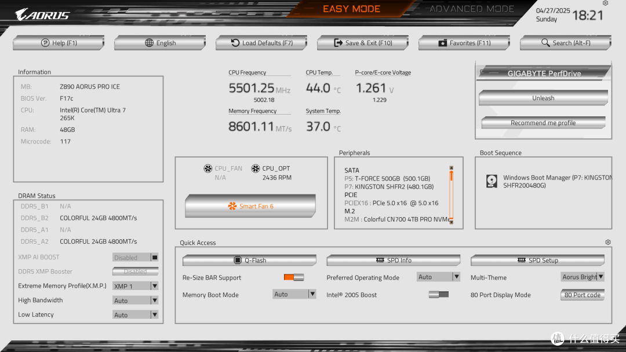Click PCIEX16 PCIe 5.0 x16 entry
Screen dimensions: 626x352
[x=391, y=203]
